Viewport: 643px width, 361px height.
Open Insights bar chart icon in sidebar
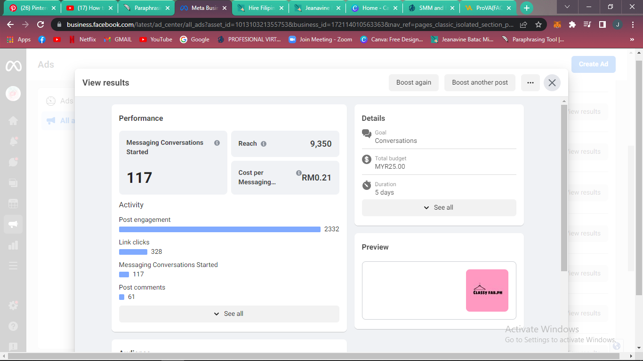tap(13, 245)
